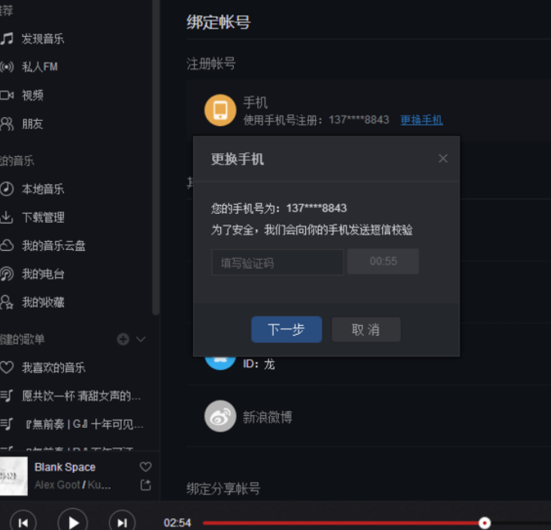Open 私人FM menu item

(x=40, y=67)
